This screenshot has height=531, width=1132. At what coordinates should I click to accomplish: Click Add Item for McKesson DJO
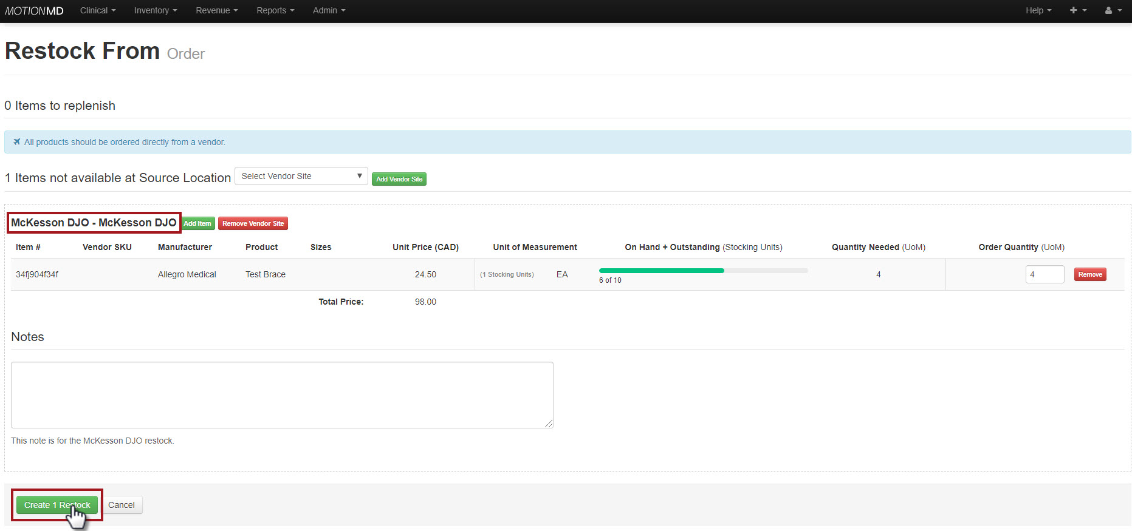(x=197, y=223)
